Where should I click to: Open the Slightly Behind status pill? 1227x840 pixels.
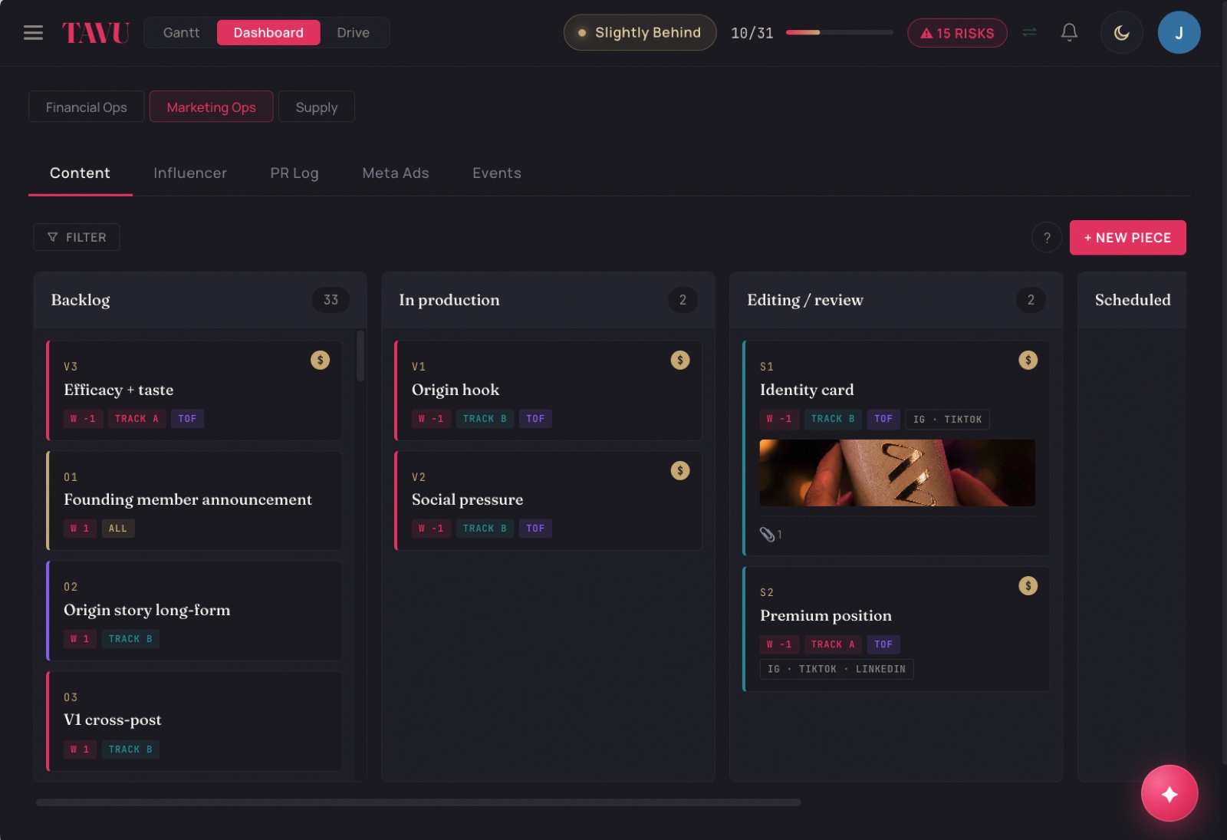[x=640, y=33]
